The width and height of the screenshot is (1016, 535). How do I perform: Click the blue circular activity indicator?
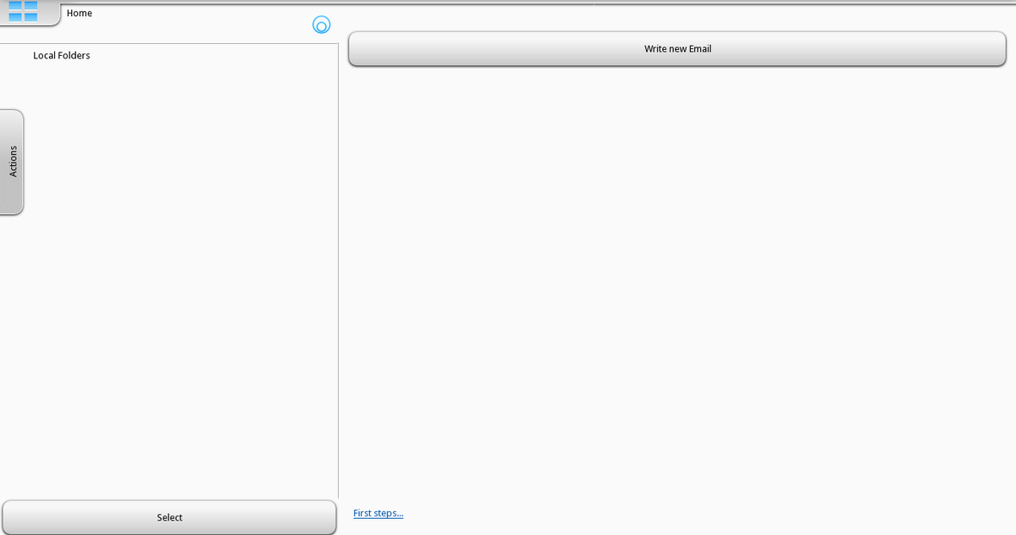[321, 25]
